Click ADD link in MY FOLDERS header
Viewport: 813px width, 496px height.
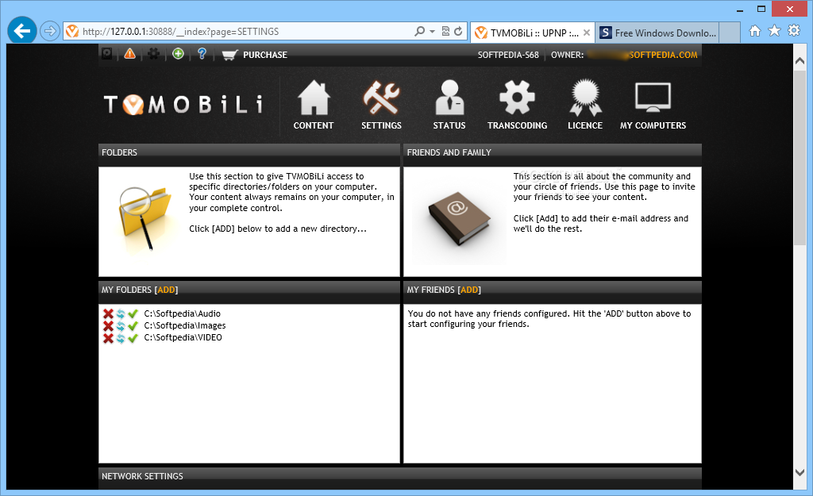coord(166,290)
